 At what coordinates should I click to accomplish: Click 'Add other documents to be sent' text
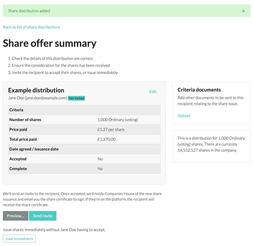coord(210,101)
